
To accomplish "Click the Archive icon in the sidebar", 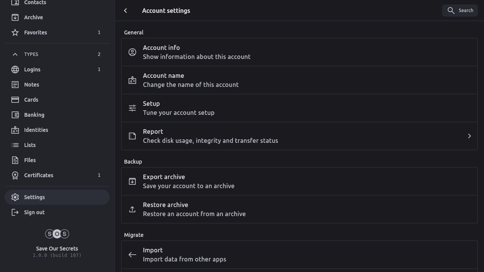I will click(15, 17).
